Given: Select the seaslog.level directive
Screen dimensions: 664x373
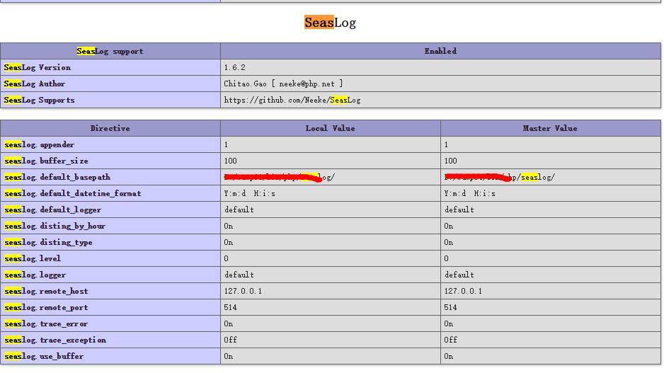Looking at the screenshot, I should tap(32, 258).
